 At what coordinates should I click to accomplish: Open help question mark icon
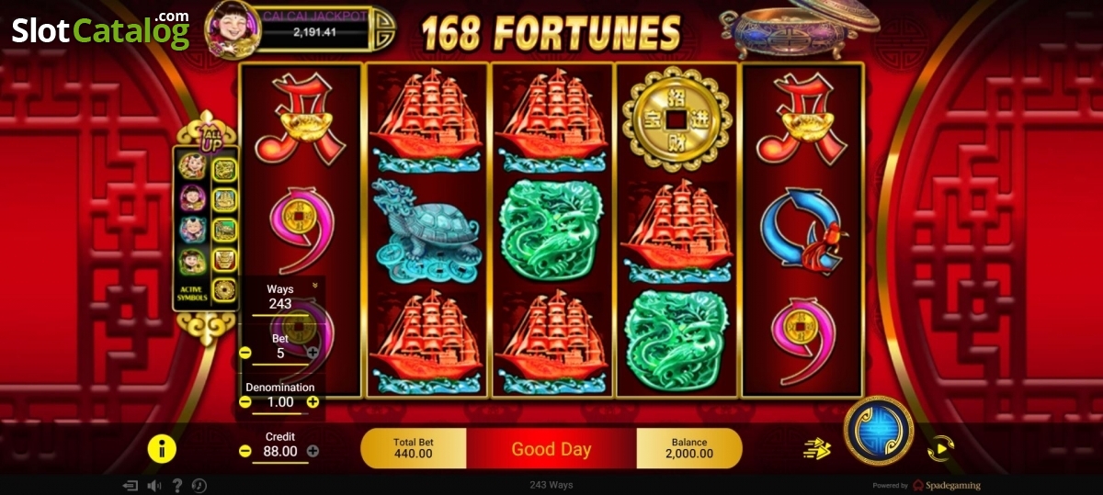point(177,486)
